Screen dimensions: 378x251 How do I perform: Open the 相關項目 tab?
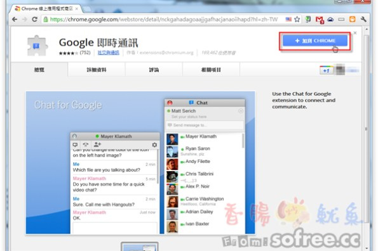[x=211, y=70]
